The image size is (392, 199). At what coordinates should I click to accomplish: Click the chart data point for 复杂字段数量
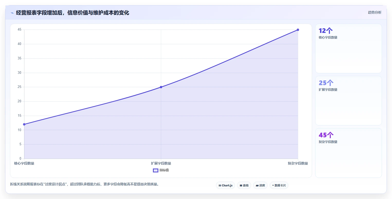pos(298,30)
